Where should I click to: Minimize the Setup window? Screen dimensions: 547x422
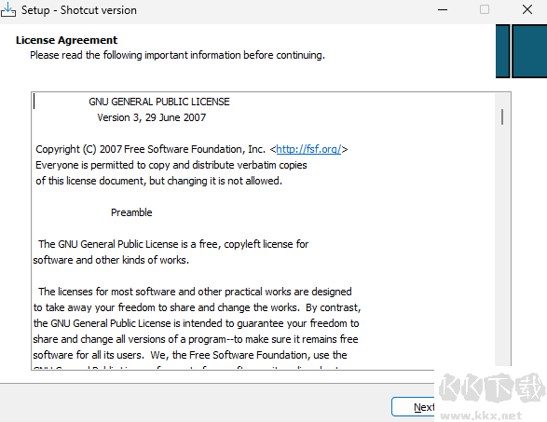click(x=443, y=9)
